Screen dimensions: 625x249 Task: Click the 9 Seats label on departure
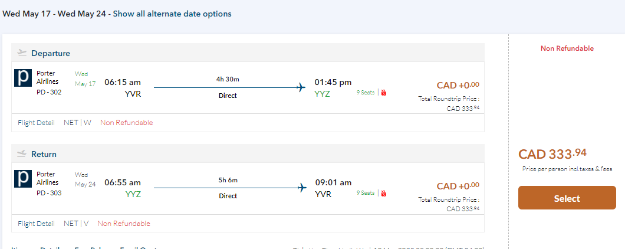click(365, 93)
